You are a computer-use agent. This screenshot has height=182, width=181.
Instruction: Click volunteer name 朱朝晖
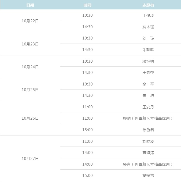[148, 50]
